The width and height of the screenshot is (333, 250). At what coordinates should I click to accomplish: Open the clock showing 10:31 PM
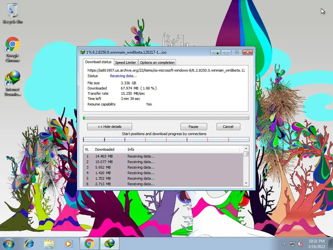(x=316, y=243)
